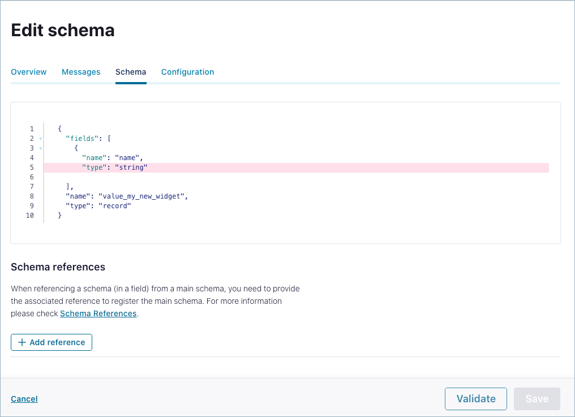Switch to the Overview tab
Viewport: 575px width, 417px height.
pyautogui.click(x=28, y=72)
